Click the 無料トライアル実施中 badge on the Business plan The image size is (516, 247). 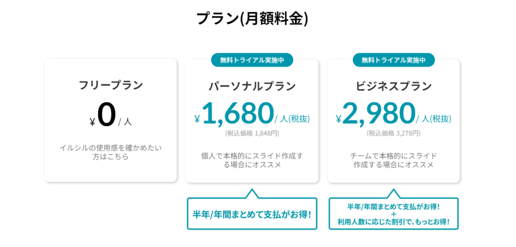pos(394,60)
